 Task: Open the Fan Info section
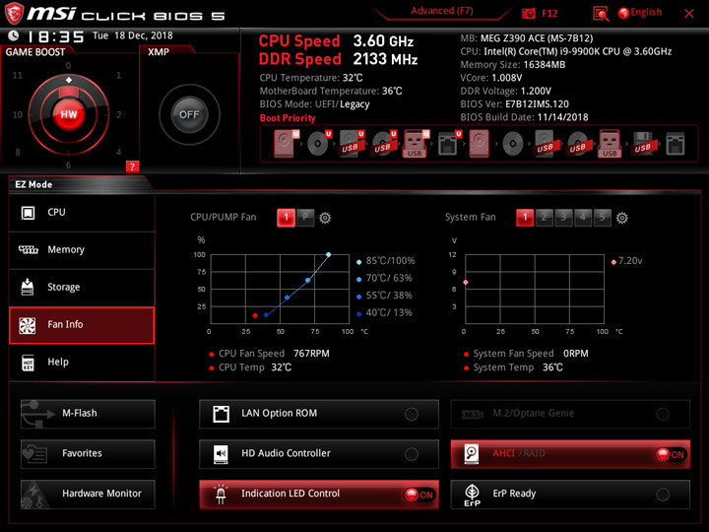click(82, 325)
